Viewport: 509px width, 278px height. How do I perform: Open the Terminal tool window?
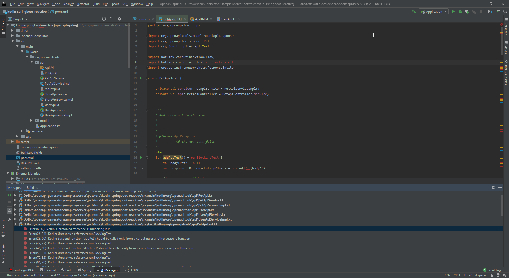(48, 270)
